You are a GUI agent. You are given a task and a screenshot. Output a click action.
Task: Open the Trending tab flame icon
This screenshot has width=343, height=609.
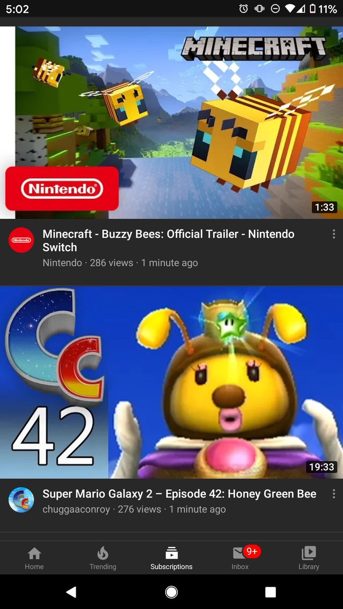[103, 553]
